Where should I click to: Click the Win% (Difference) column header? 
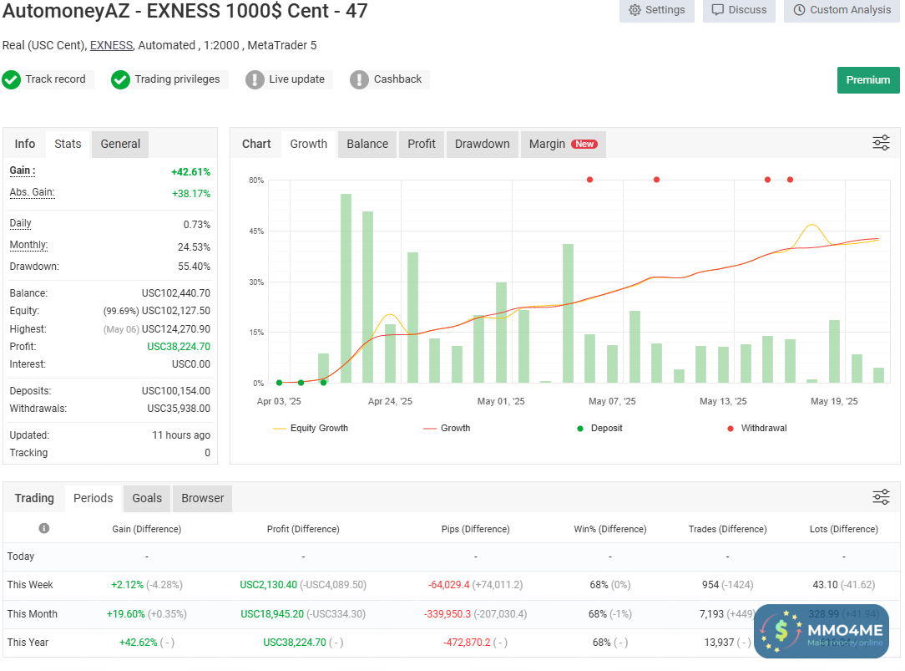pyautogui.click(x=610, y=529)
